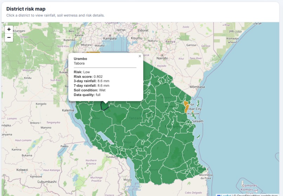Viewport: 283px width, 196px height.
Task: Click the Mzuzu town label
Action: point(127,180)
